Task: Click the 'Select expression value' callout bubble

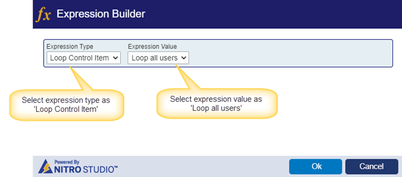Action: (x=217, y=104)
